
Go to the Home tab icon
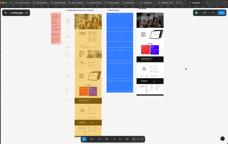pyautogui.click(x=11, y=3)
